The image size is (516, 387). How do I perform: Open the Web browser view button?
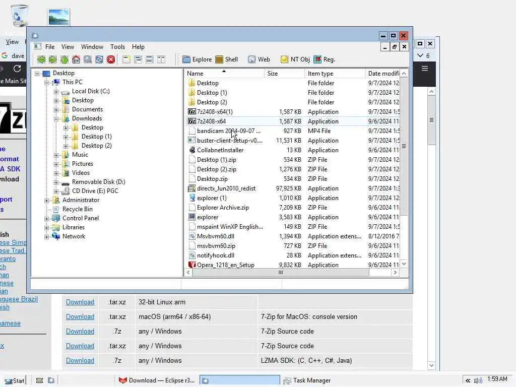[x=259, y=59]
